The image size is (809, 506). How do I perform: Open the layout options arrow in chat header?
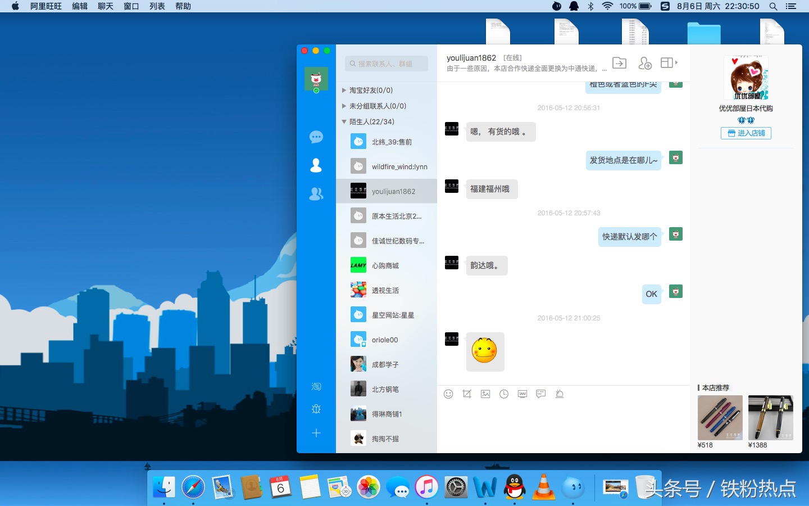click(676, 63)
